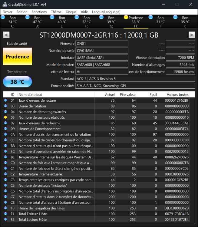Viewport: 198px width, 227px height.
Task: Open the Fonctions menu
Action: click(x=39, y=12)
